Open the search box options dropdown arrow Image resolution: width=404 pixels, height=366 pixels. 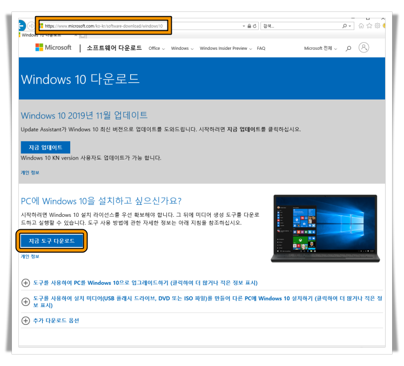pos(350,26)
